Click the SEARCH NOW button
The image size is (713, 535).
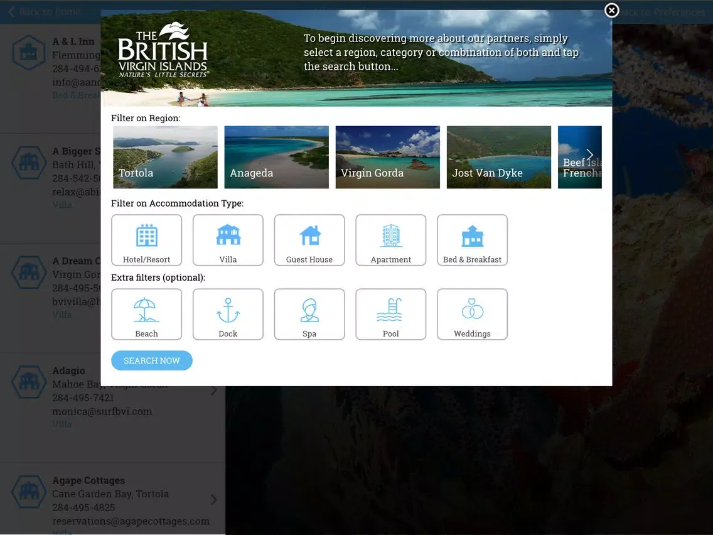[151, 360]
